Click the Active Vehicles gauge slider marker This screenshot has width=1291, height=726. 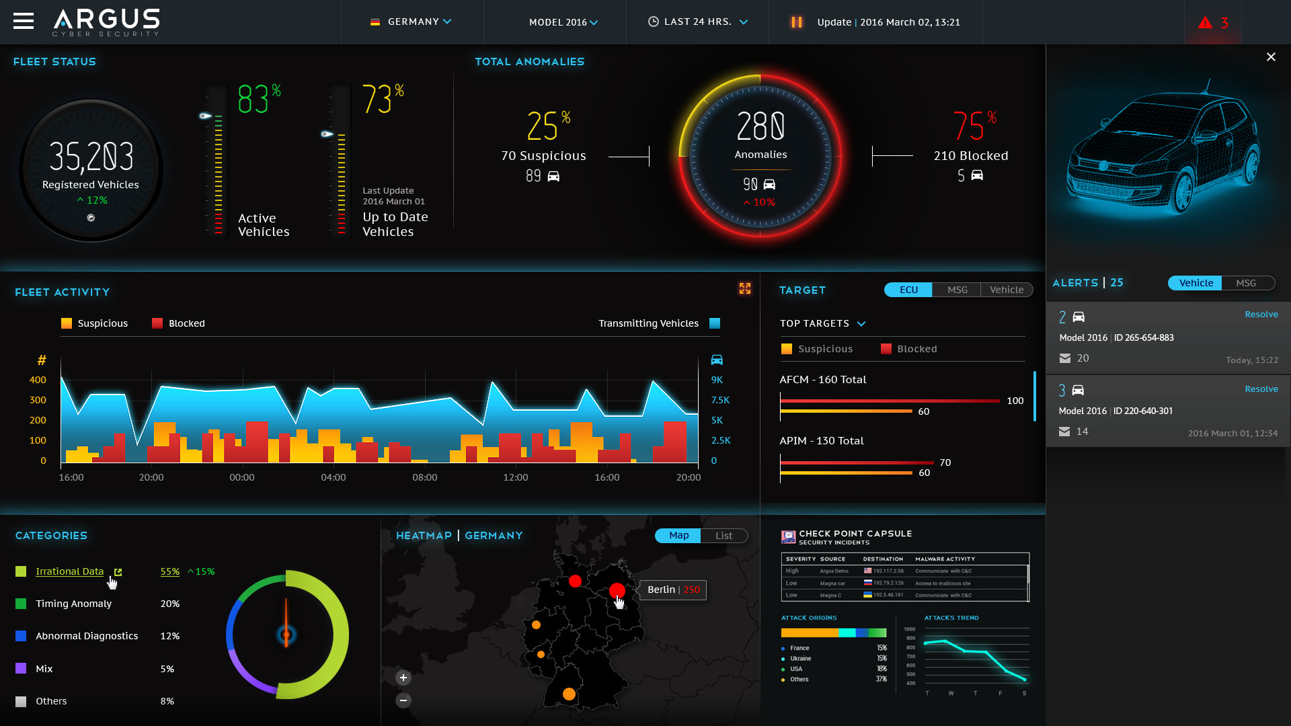pos(206,116)
